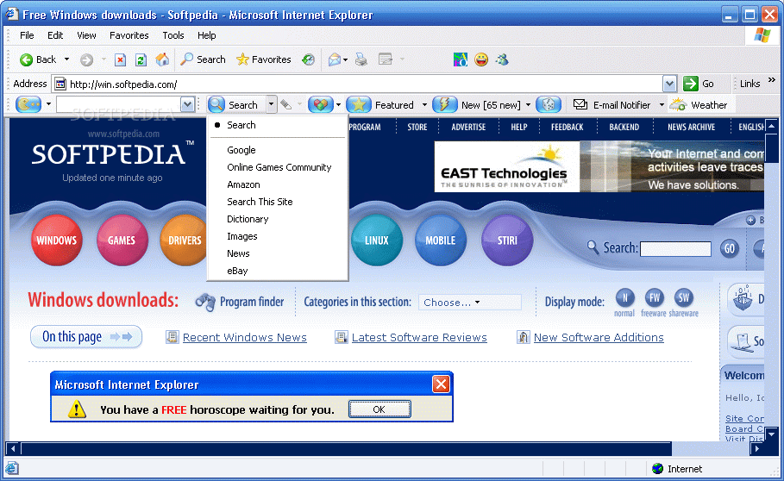Open the address bar dropdown arrow
The image size is (784, 481).
pyautogui.click(x=670, y=84)
